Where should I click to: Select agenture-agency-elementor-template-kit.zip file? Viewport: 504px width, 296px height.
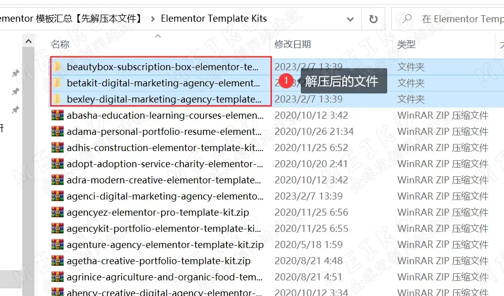(165, 244)
